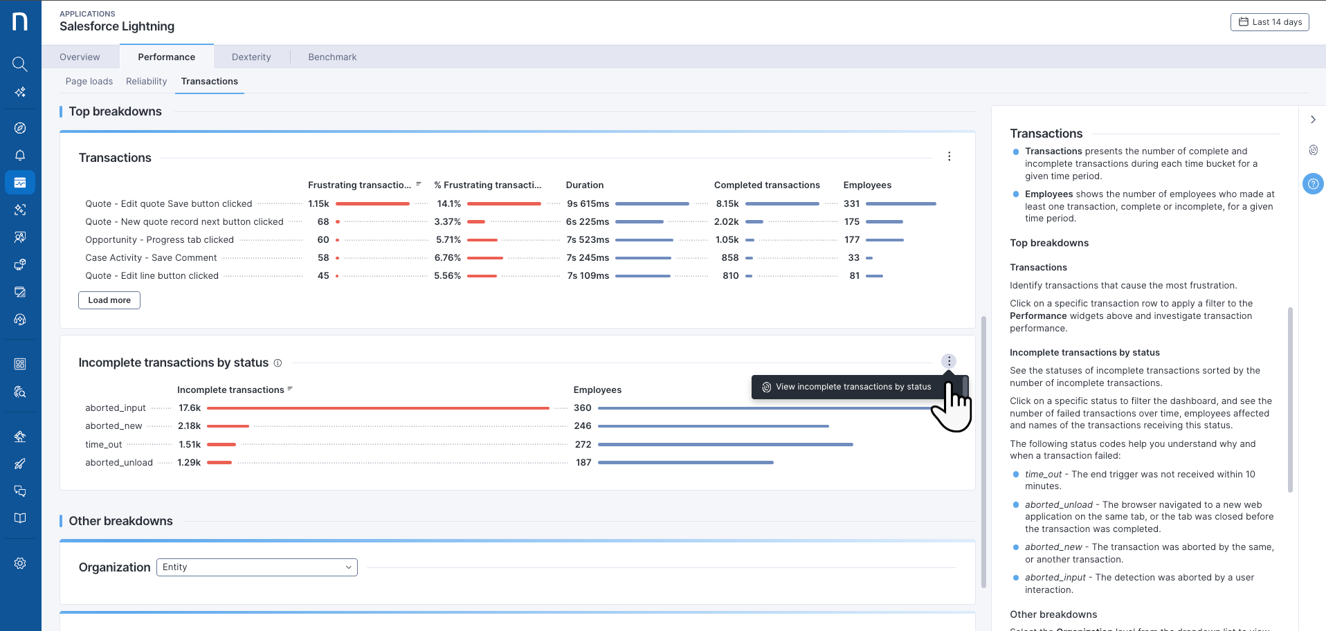1326x631 pixels.
Task: Open the alerts bell icon
Action: click(x=20, y=155)
